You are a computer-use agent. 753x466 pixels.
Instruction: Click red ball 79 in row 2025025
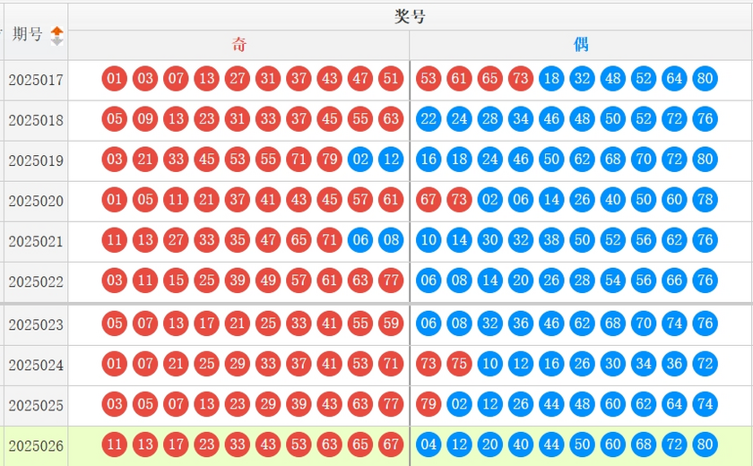[428, 403]
